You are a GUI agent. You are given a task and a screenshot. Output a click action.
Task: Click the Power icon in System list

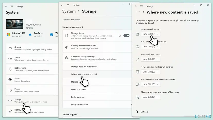(10, 90)
